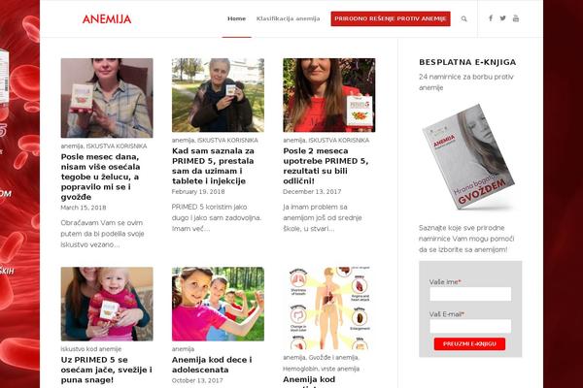Open thumbnail of woman in plaid shirt
The width and height of the screenshot is (583, 388).
tap(107, 98)
